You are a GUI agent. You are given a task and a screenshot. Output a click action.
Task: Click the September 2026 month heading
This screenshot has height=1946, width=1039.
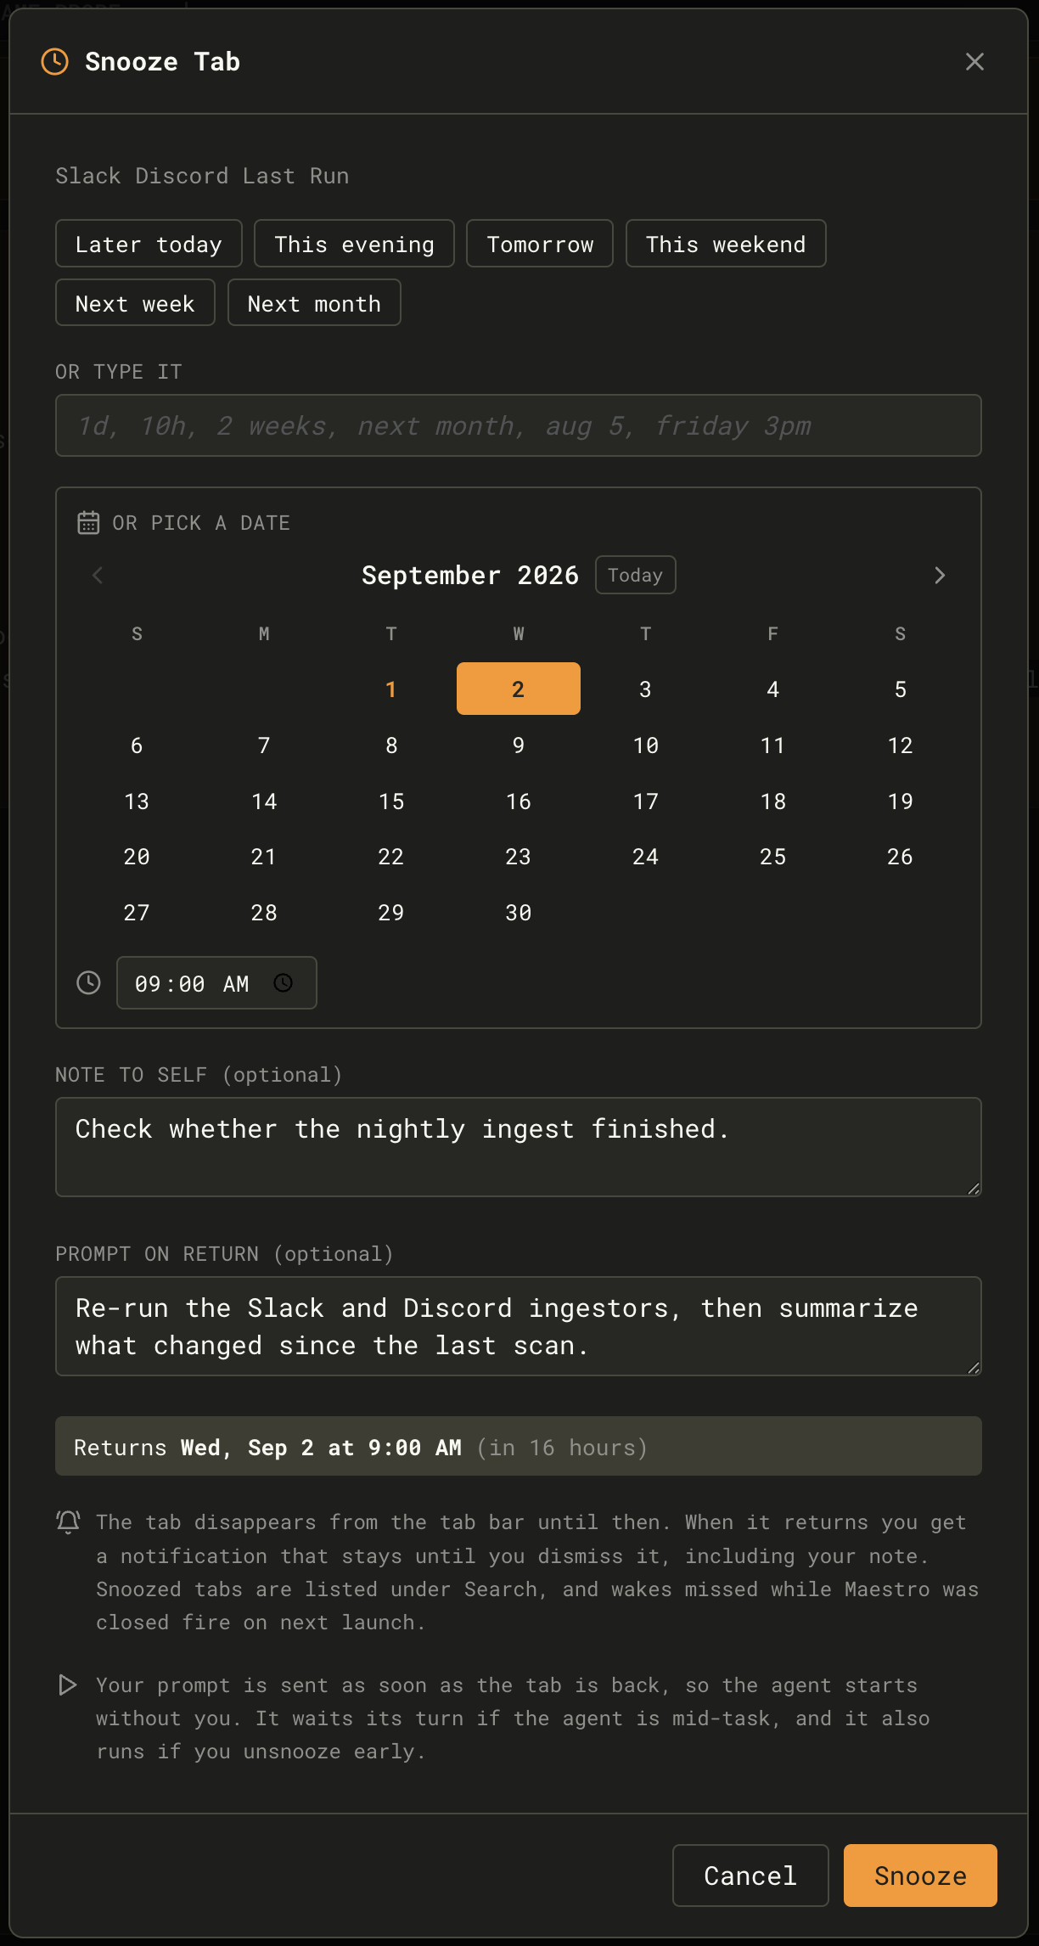click(470, 575)
